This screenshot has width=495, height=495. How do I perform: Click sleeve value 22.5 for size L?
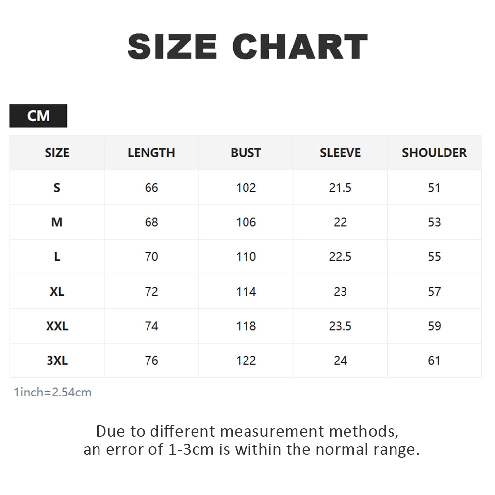tap(340, 256)
